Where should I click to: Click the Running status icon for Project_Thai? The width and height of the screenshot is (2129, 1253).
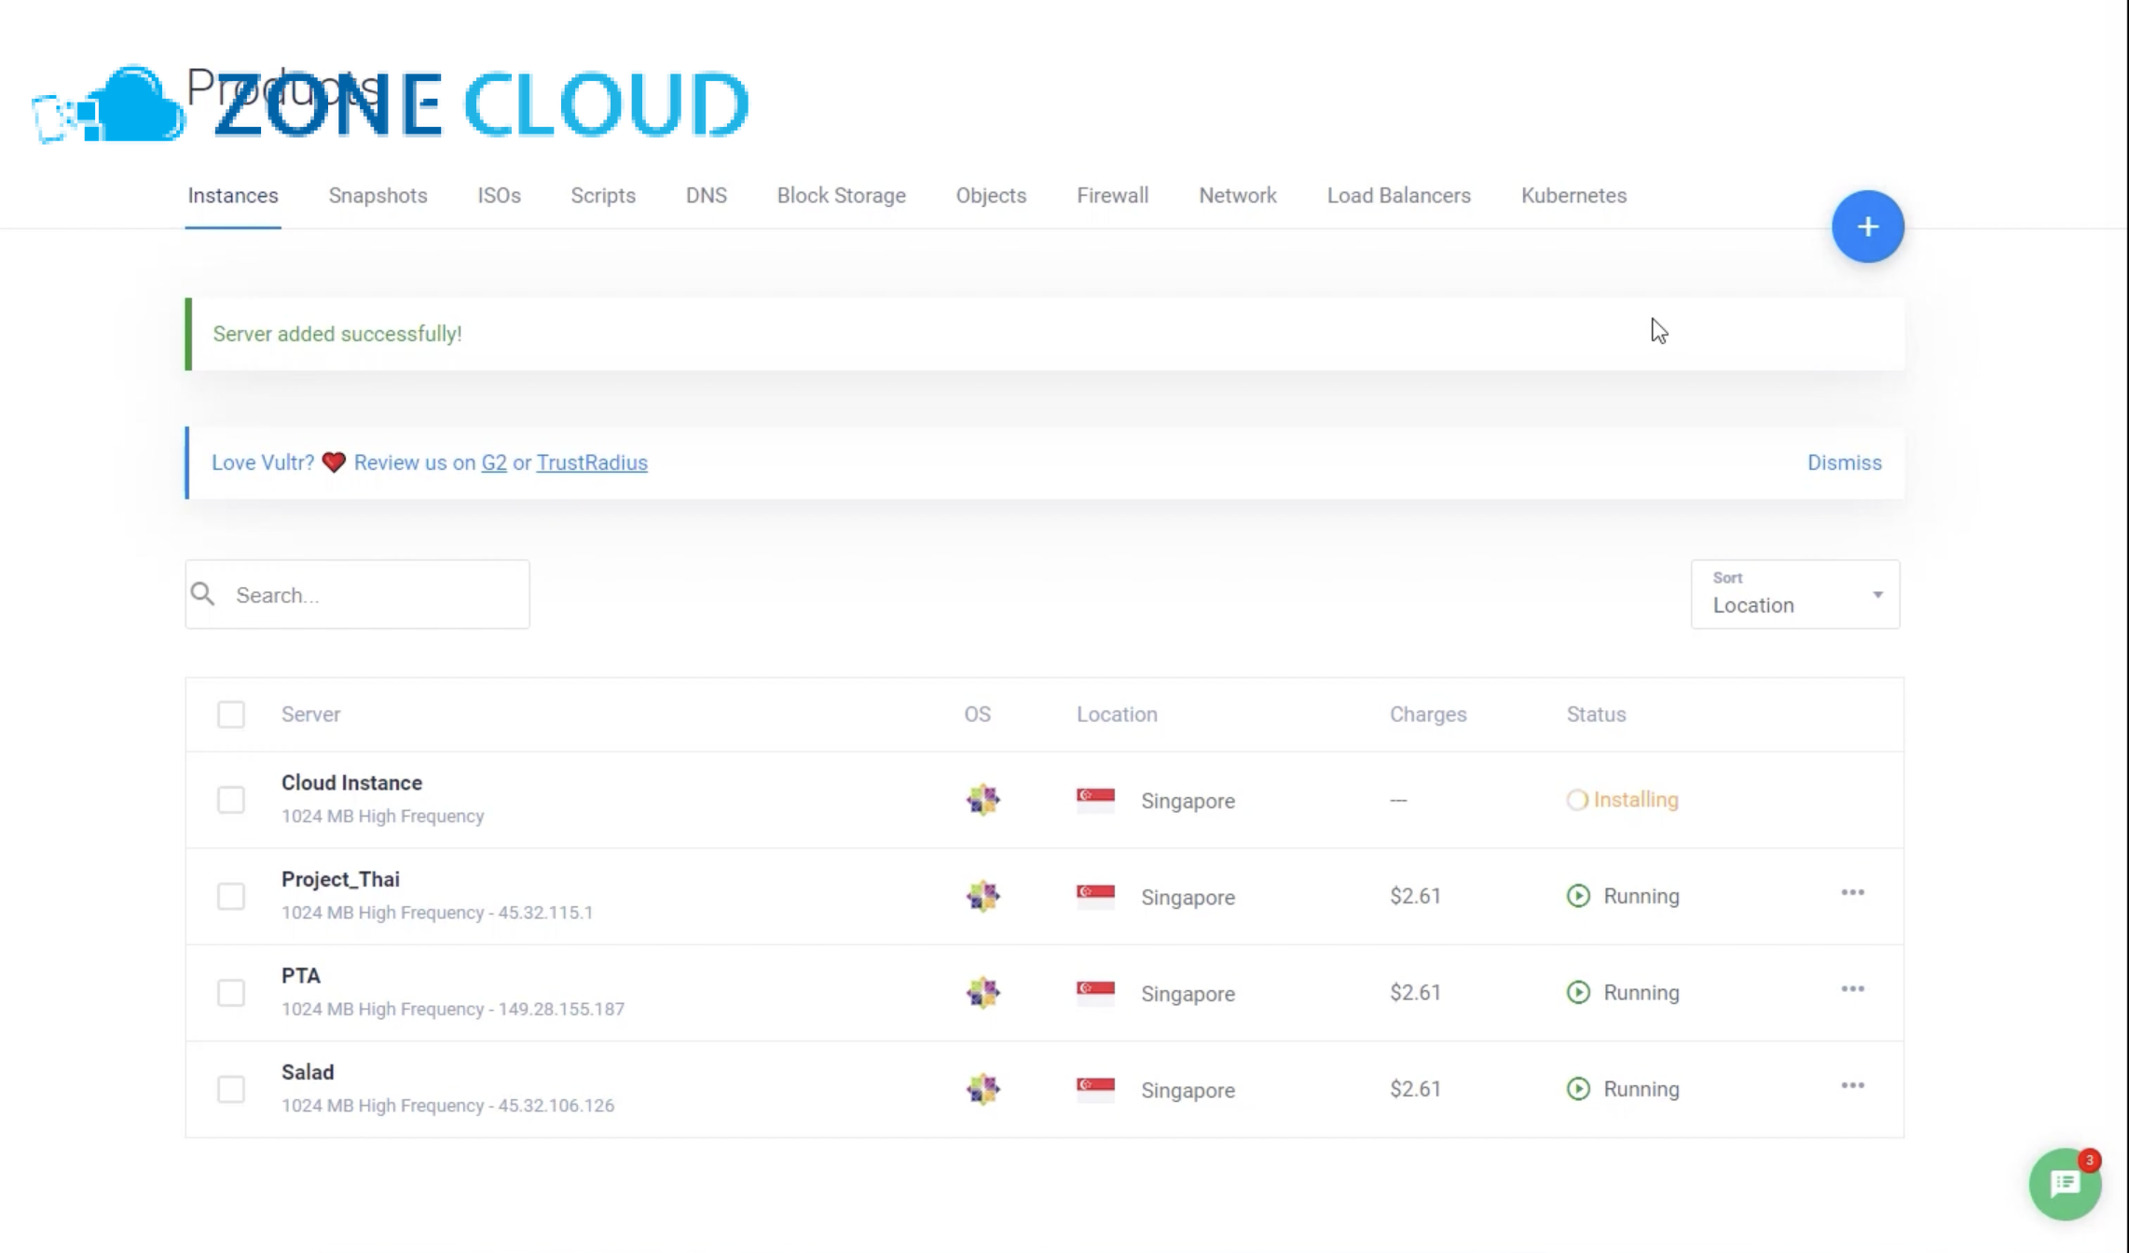click(1578, 896)
